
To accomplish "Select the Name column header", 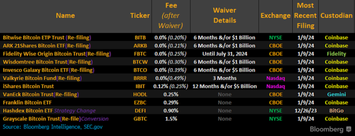I will coord(65,15).
